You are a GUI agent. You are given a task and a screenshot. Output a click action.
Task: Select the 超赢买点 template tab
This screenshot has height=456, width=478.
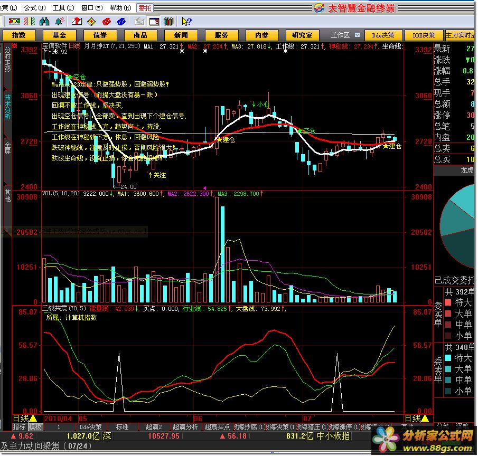click(x=217, y=427)
